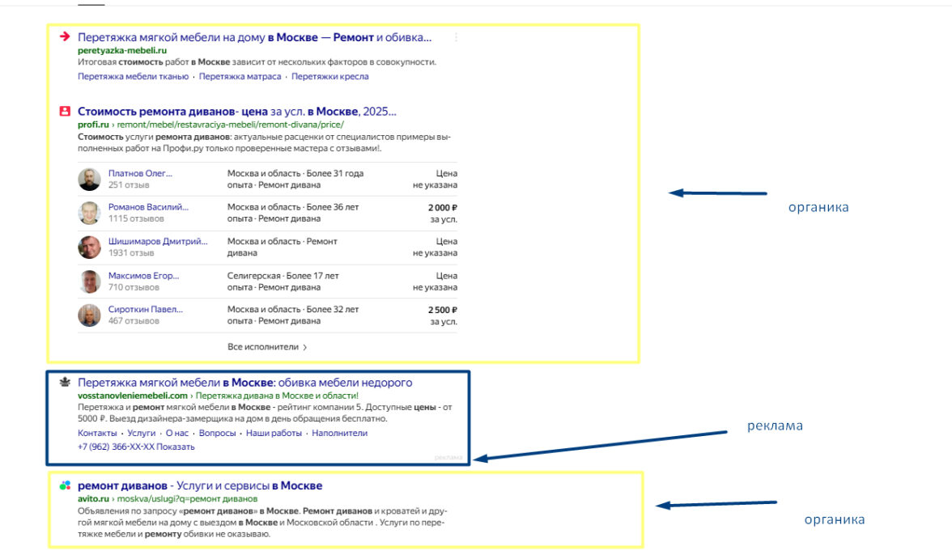The height and width of the screenshot is (559, 952).
Task: Open Платнов Олег avatar photo
Action: tap(89, 179)
